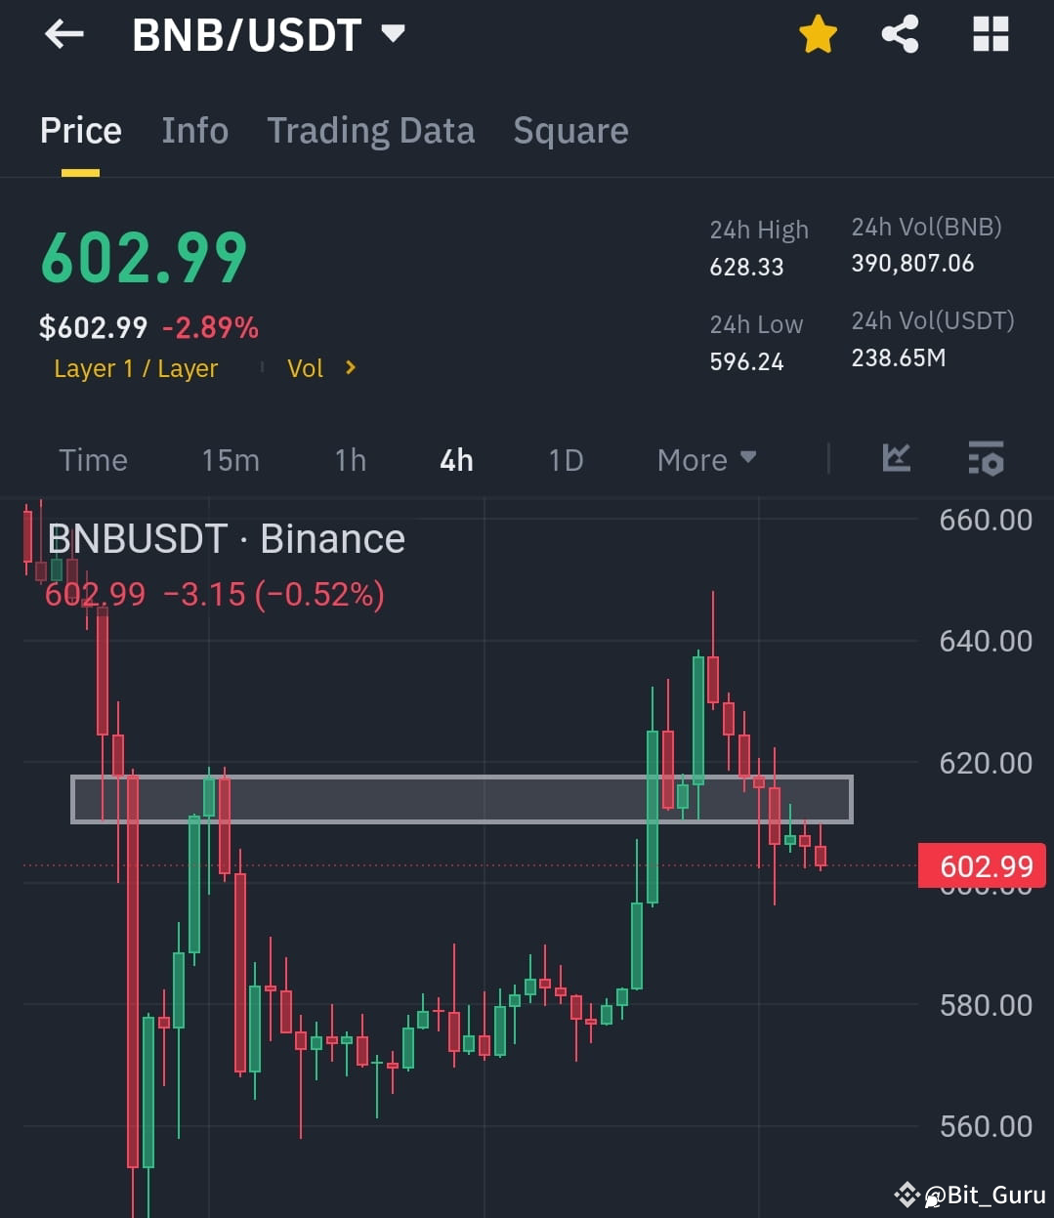Enable the 1D timeframe
The width and height of the screenshot is (1054, 1218).
point(565,459)
